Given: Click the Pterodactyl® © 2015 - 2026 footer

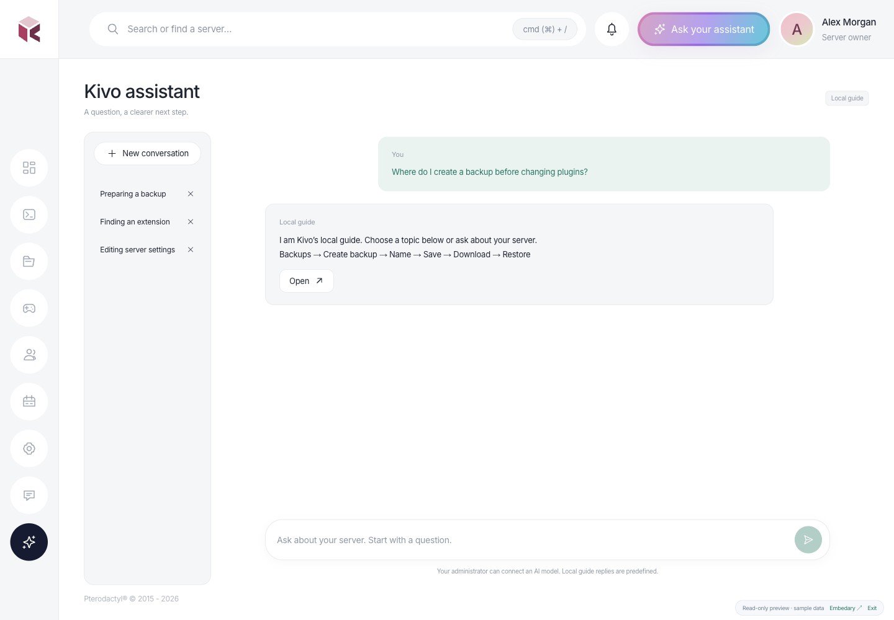Looking at the screenshot, I should [x=131, y=599].
